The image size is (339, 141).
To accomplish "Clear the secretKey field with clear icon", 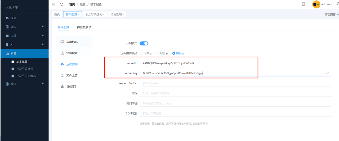I will point(328,73).
